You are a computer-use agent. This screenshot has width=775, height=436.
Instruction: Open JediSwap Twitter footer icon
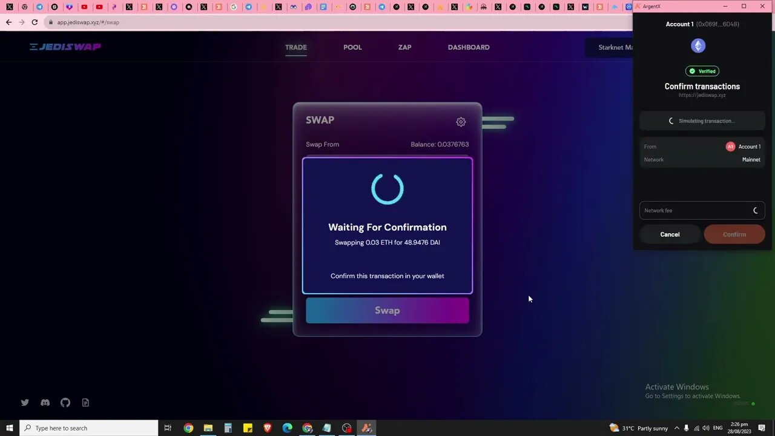[25, 402]
